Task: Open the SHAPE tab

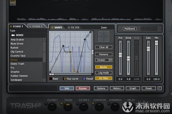Action: click(x=58, y=27)
